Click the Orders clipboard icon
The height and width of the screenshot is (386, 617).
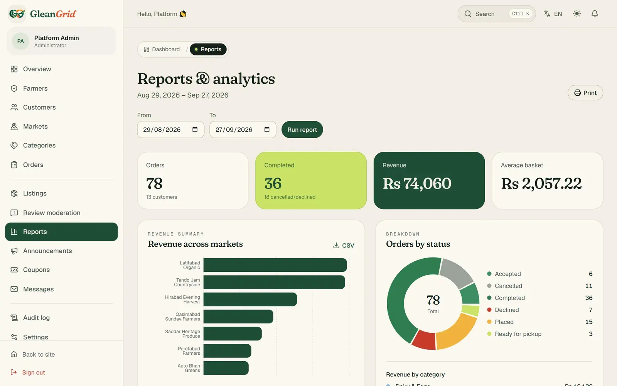click(14, 165)
